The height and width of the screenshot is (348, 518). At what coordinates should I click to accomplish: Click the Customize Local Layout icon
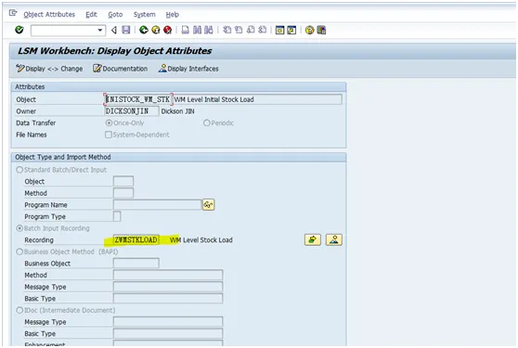click(x=321, y=30)
